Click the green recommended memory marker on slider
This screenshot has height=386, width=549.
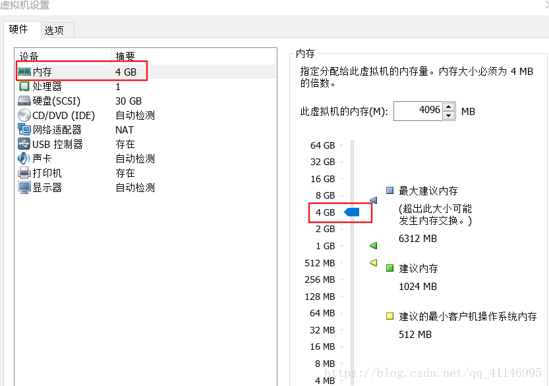pyautogui.click(x=374, y=245)
